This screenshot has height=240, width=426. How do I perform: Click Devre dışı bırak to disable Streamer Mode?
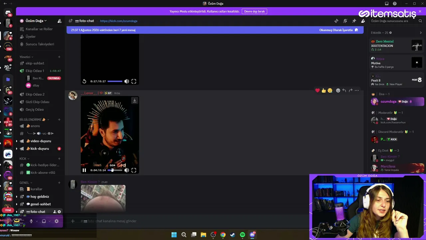(x=254, y=11)
